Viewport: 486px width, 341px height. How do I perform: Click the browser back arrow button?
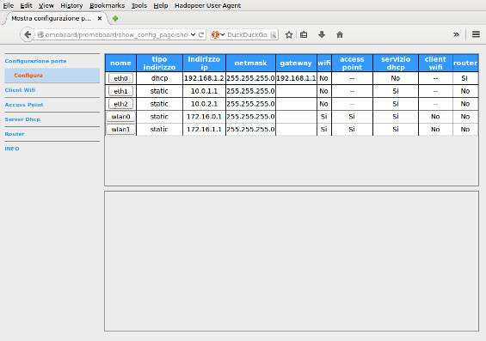[28, 34]
